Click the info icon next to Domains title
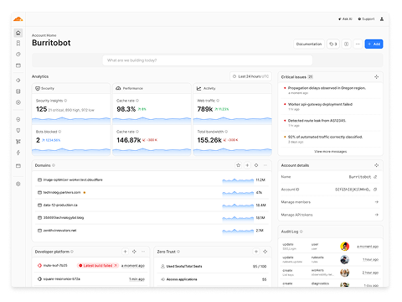Viewport: 402px width, 302px height. click(x=54, y=165)
